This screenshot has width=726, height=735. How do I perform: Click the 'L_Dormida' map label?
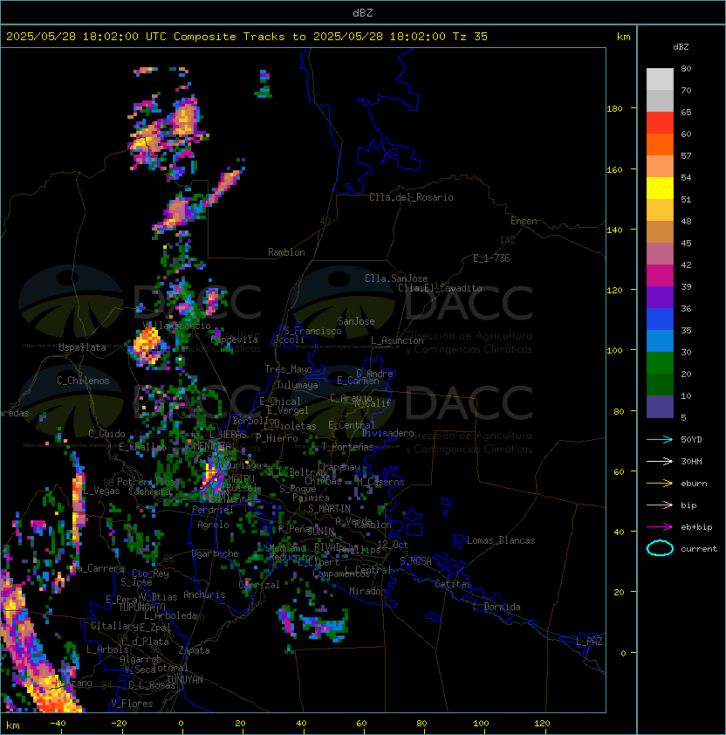[x=497, y=607]
